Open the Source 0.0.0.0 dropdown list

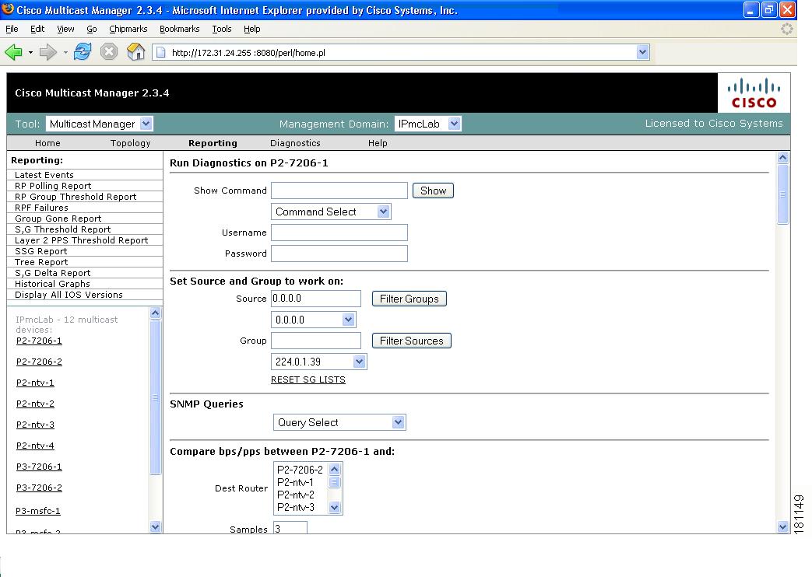[313, 320]
